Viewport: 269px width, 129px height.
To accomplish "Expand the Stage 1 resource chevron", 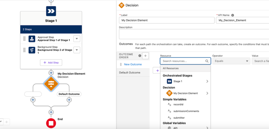I will pyautogui.click(x=207, y=81).
